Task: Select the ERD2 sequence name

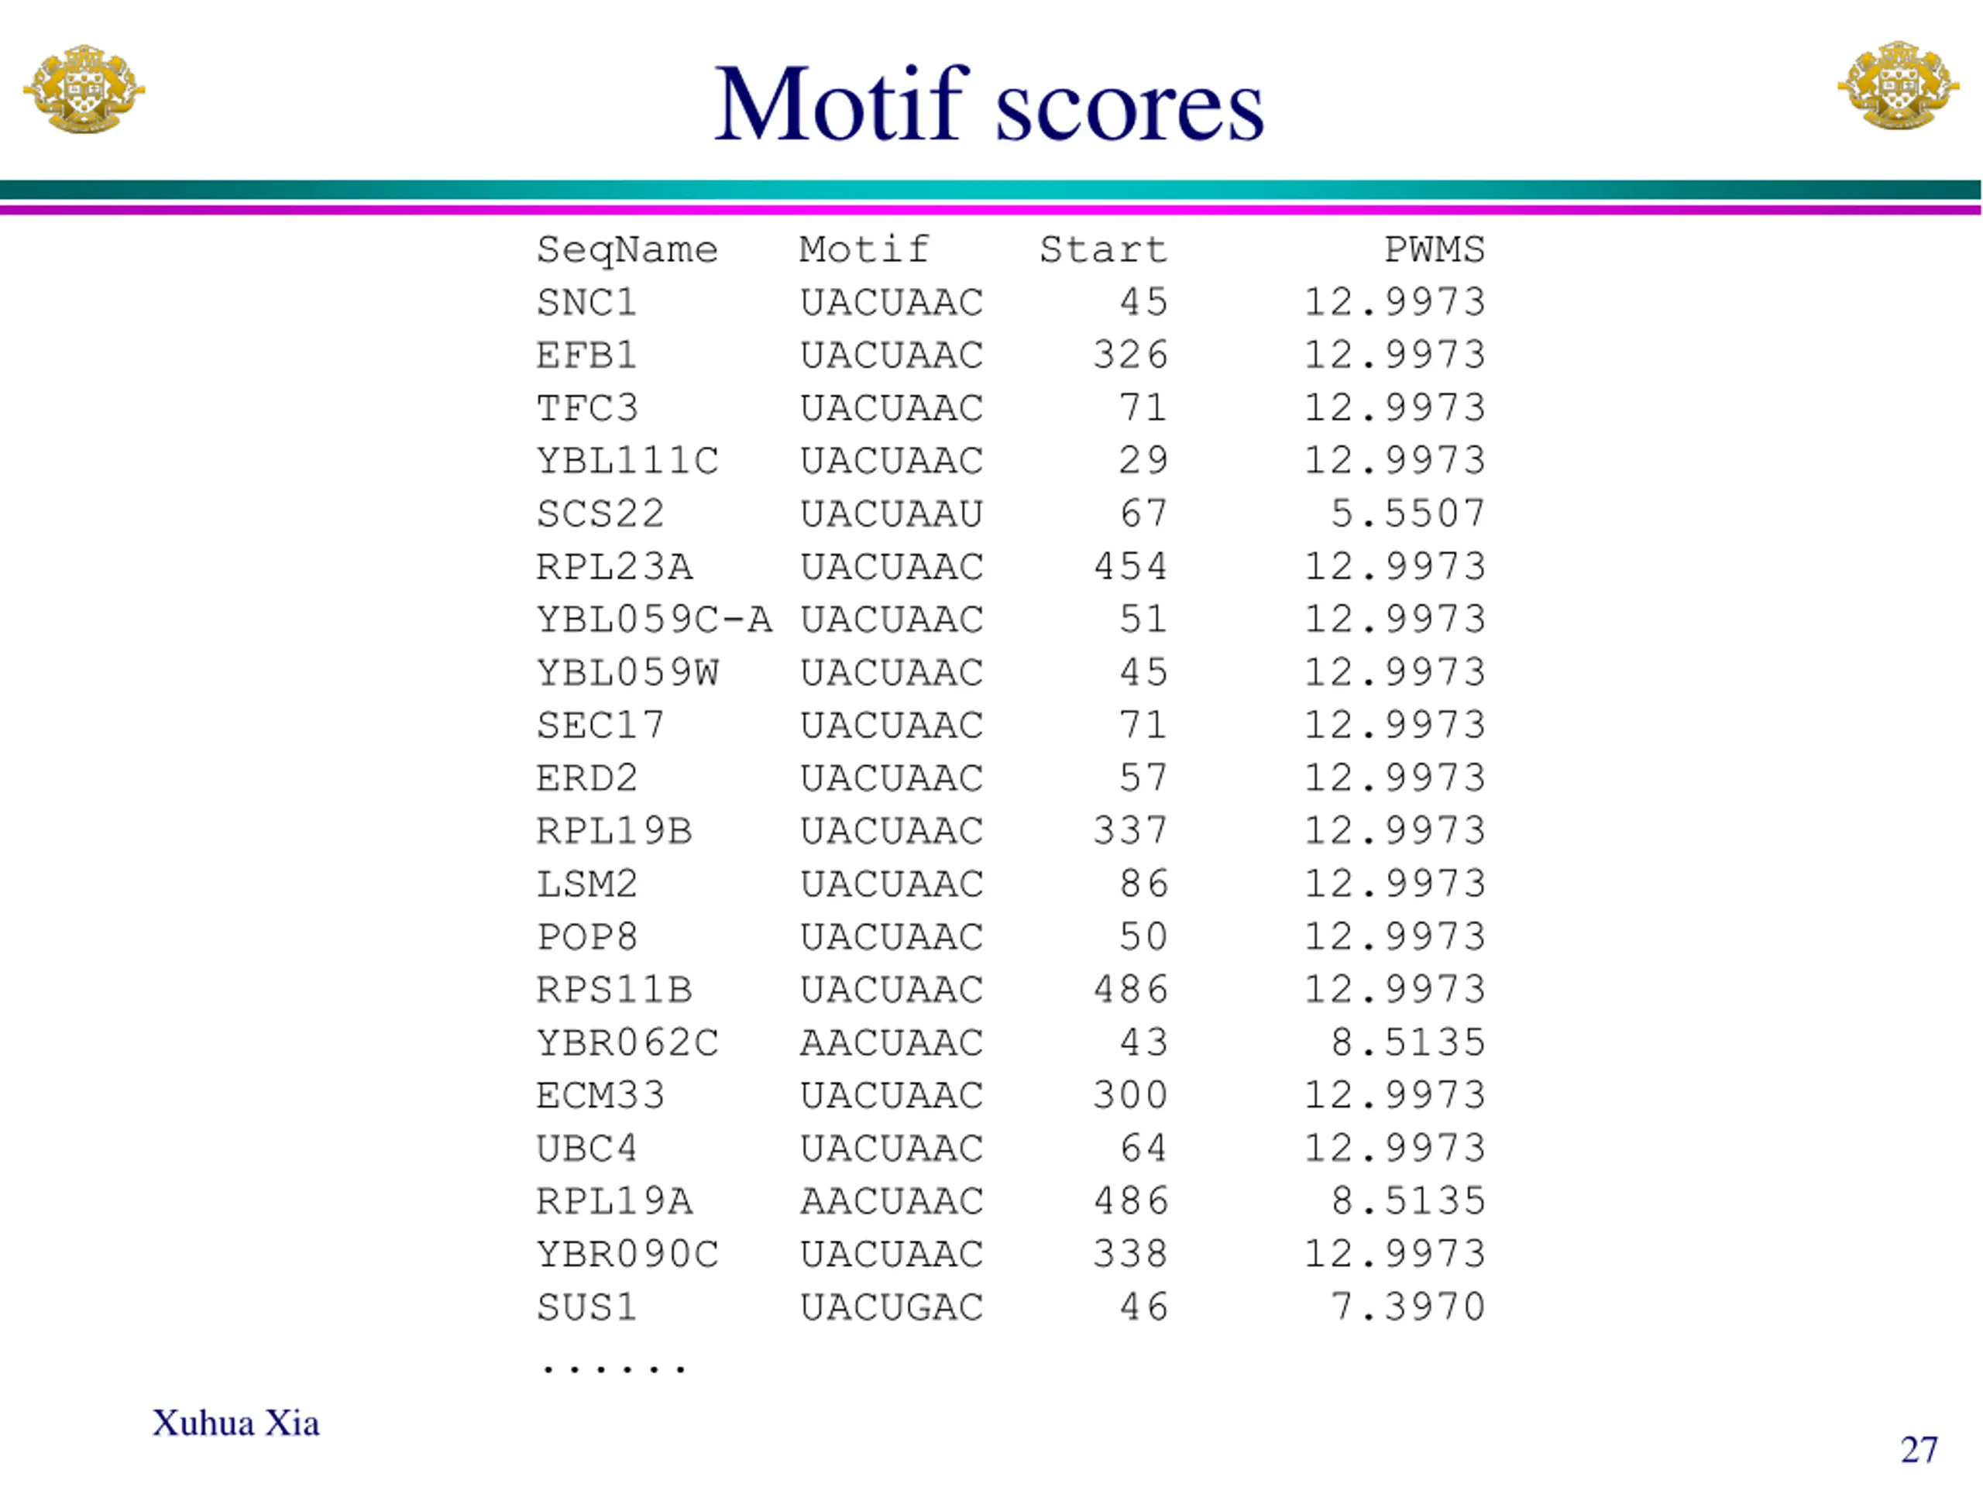Action: 586,778
